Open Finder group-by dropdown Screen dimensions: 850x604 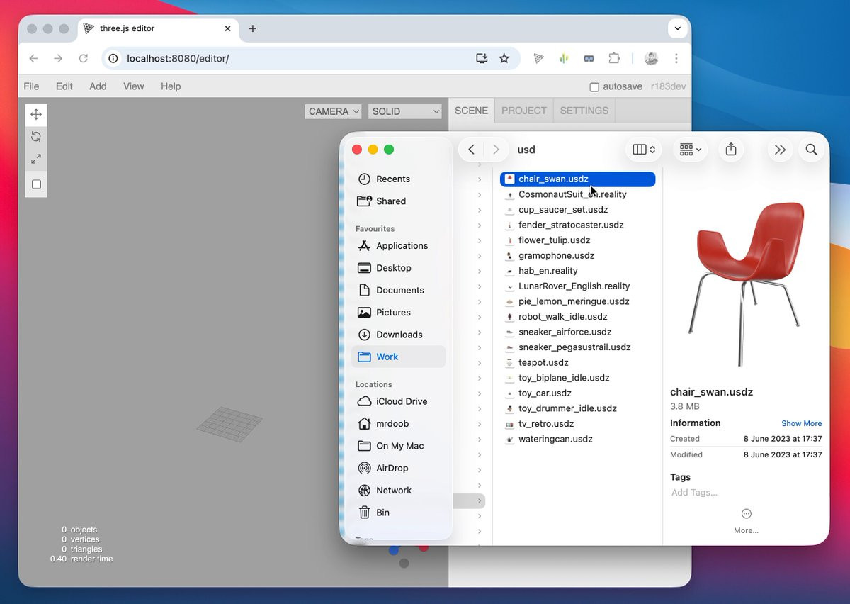point(691,150)
